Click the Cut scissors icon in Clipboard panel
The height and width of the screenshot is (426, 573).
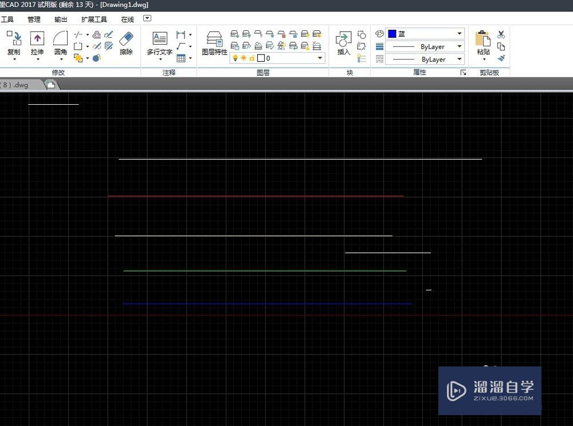(501, 35)
